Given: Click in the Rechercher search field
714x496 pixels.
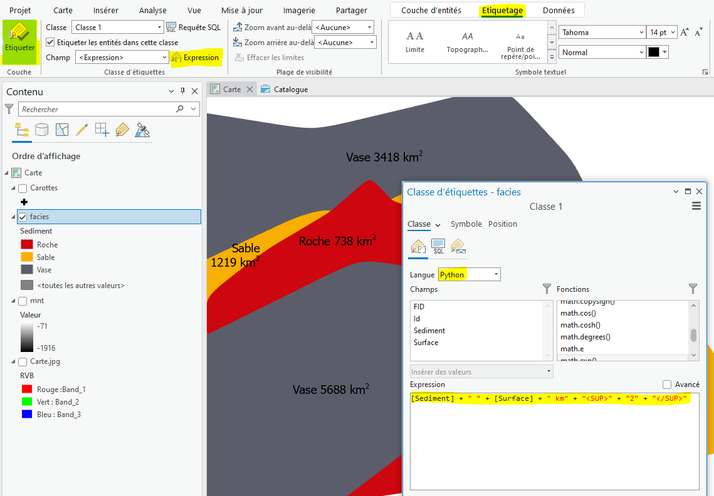Looking at the screenshot, I should tap(97, 109).
